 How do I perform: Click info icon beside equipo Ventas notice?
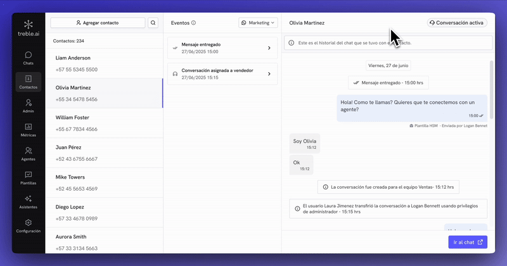(326, 187)
